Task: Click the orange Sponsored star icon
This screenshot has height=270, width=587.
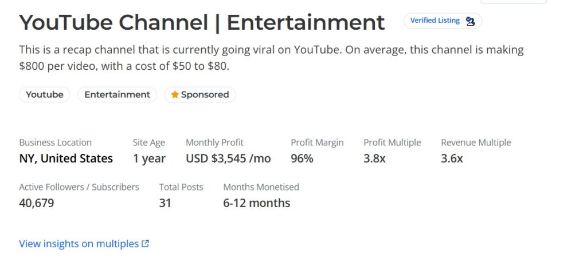Action: click(x=175, y=94)
